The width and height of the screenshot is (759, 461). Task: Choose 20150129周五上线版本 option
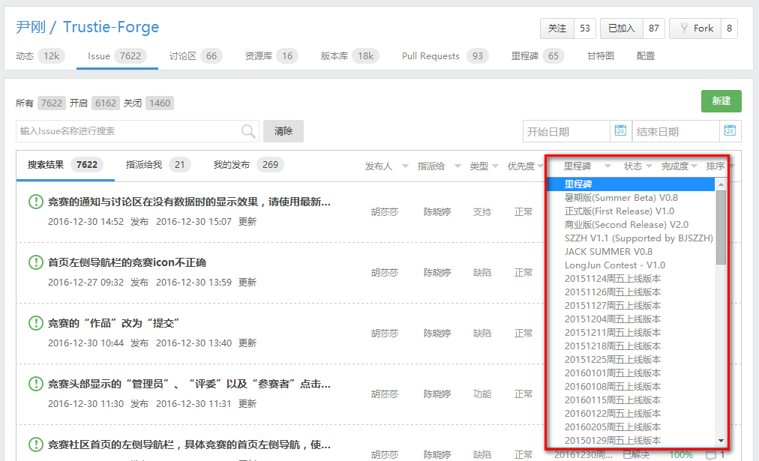tap(631, 441)
